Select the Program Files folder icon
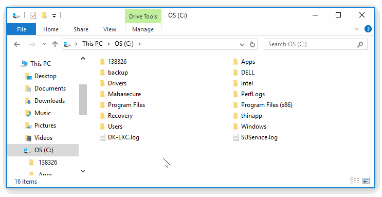382x197 pixels. [102, 105]
